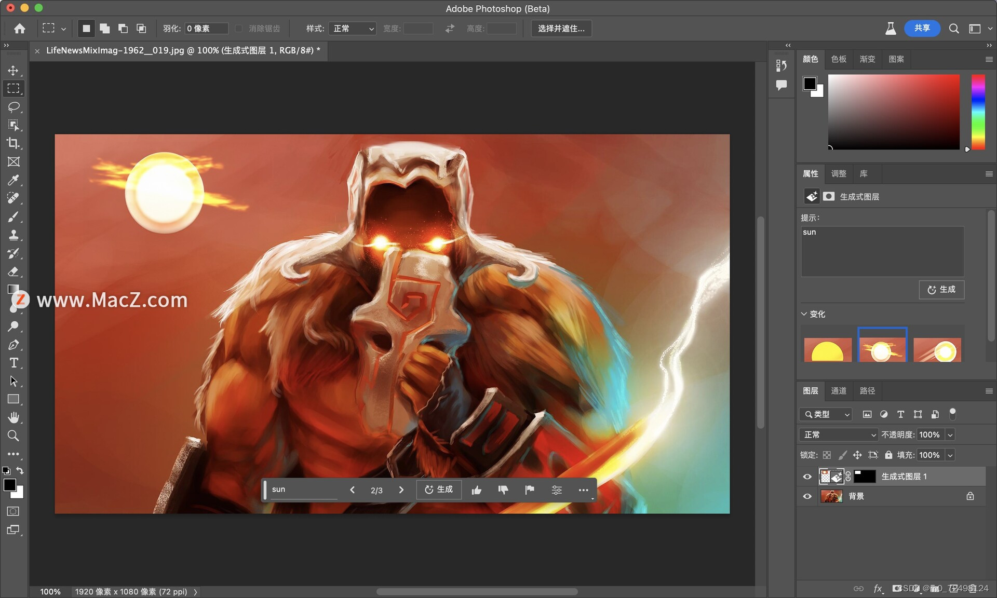This screenshot has width=997, height=598.
Task: Click the blue 共享 share button
Action: click(922, 28)
